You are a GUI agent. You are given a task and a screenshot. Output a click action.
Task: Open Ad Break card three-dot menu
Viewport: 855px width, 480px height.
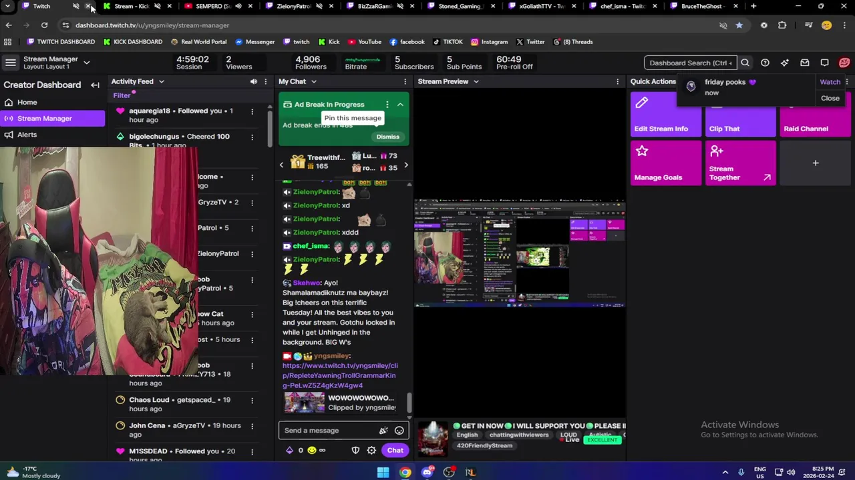[387, 104]
